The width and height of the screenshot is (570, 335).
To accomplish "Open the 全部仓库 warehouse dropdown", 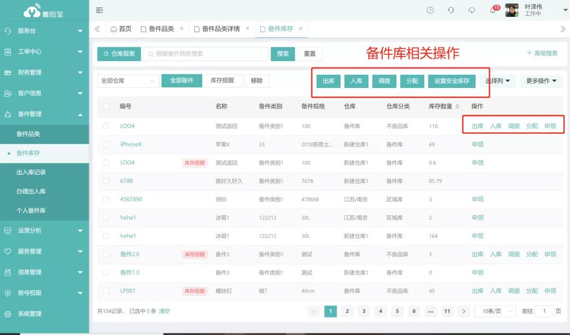I will point(128,81).
